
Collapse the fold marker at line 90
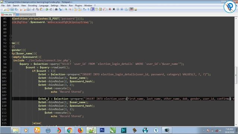10,36
